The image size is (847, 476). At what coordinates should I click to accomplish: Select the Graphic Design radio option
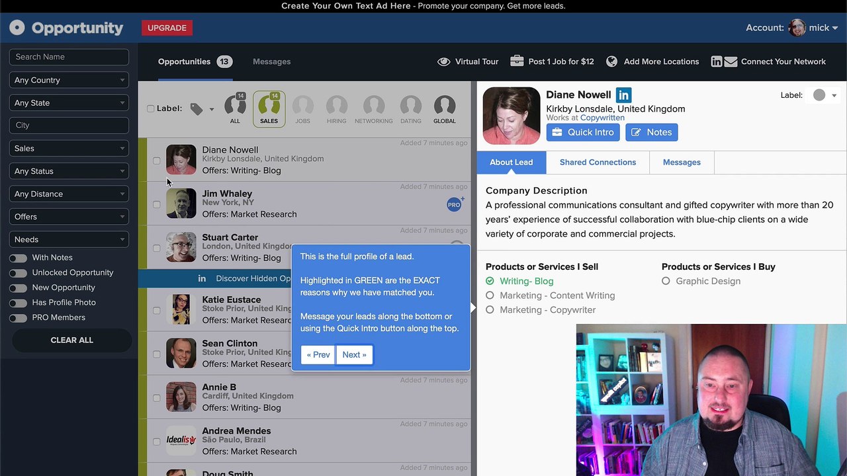pyautogui.click(x=666, y=281)
